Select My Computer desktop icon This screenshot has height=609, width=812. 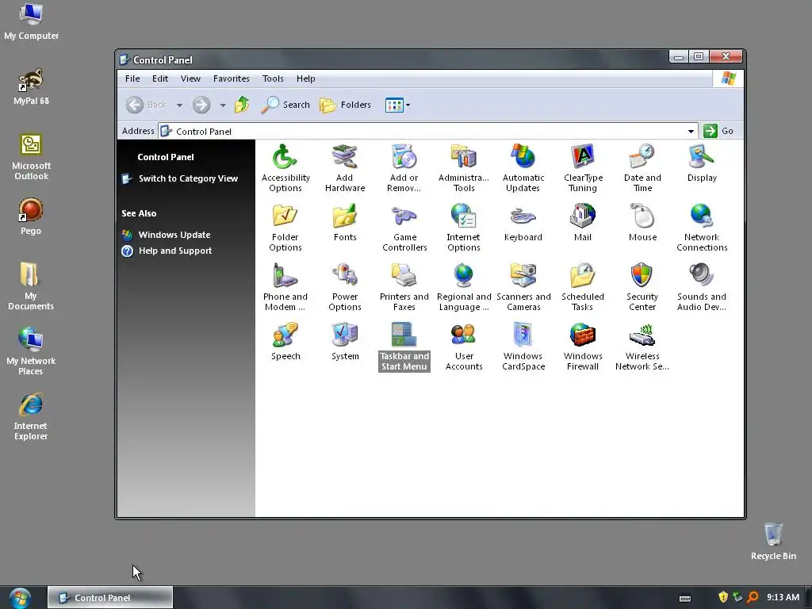[31, 21]
